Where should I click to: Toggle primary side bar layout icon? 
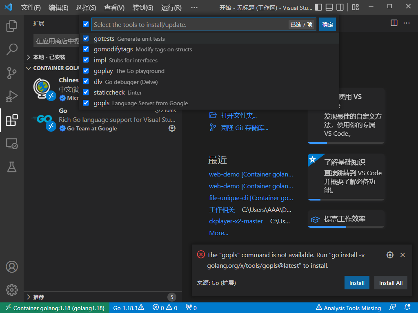(318, 7)
